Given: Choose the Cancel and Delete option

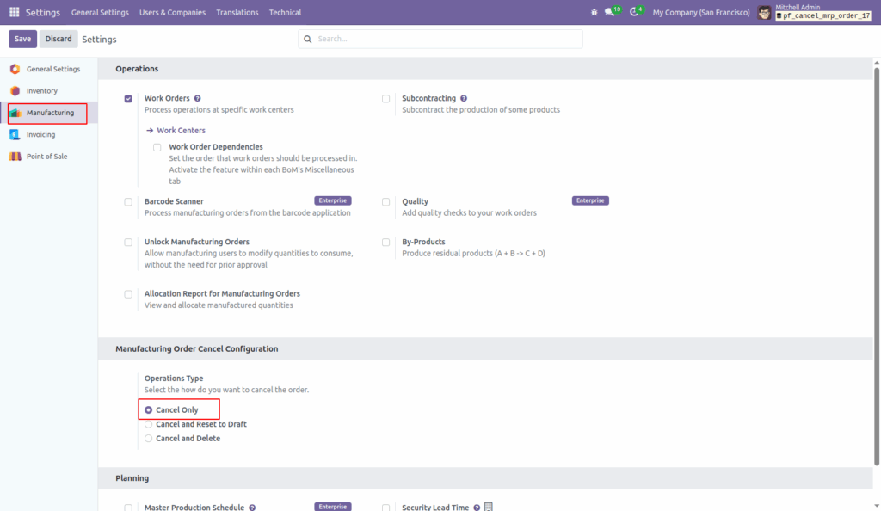Looking at the screenshot, I should point(147,438).
